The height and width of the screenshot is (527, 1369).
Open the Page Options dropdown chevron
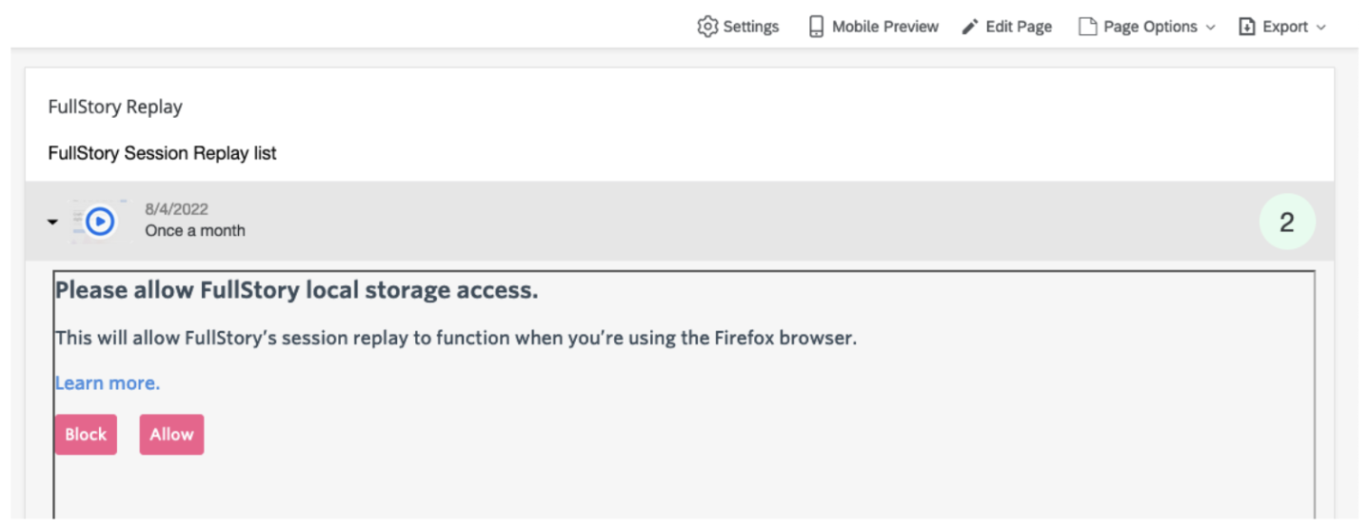click(x=1211, y=28)
